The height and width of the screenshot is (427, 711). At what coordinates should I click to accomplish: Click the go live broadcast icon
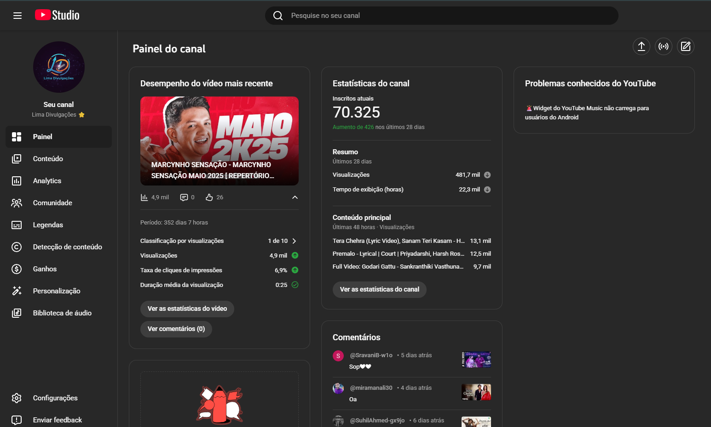663,46
